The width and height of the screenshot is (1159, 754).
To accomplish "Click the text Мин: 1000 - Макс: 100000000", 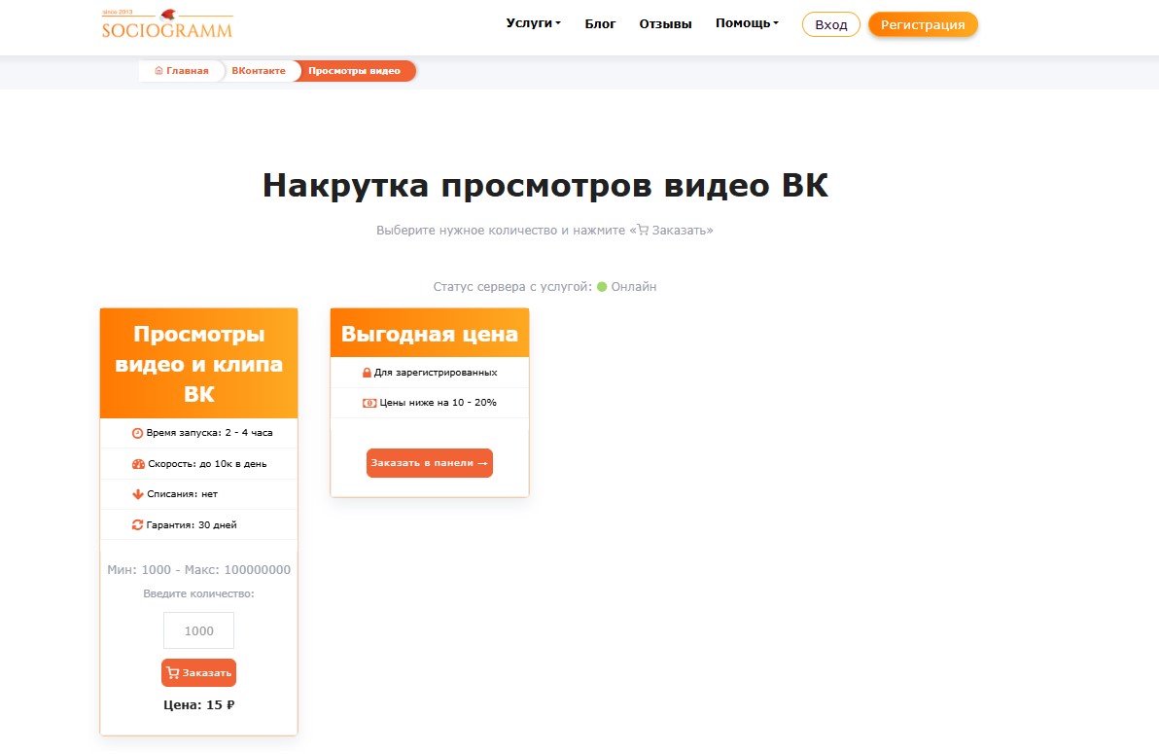I will [198, 570].
